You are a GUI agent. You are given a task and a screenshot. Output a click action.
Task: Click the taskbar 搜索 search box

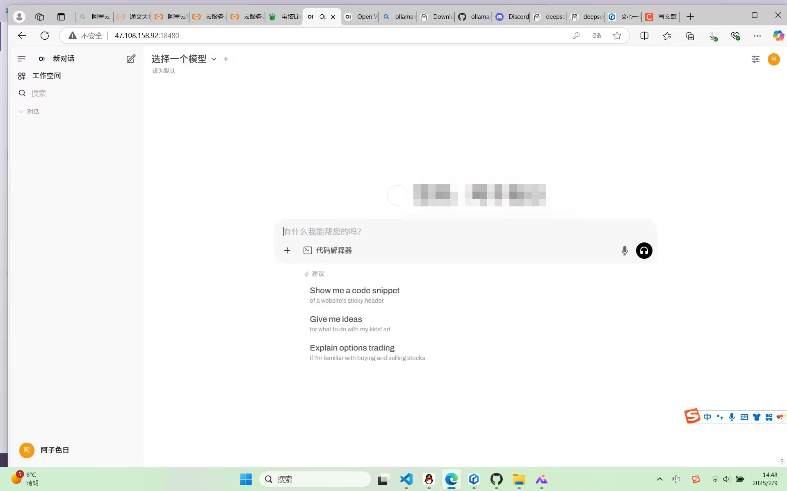pyautogui.click(x=315, y=479)
